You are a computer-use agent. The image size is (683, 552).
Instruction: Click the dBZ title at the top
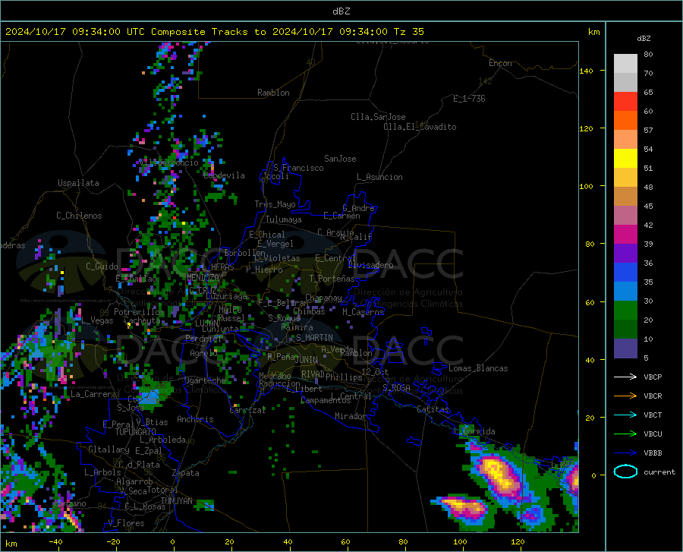pos(341,11)
